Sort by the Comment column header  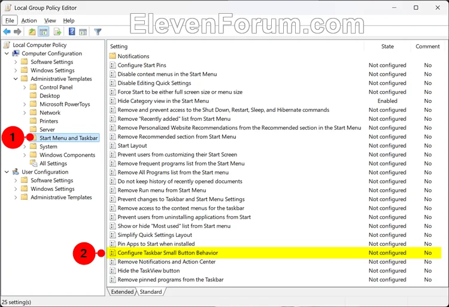pyautogui.click(x=427, y=46)
